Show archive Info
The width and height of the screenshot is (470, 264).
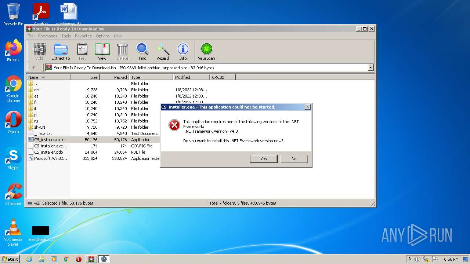(183, 51)
